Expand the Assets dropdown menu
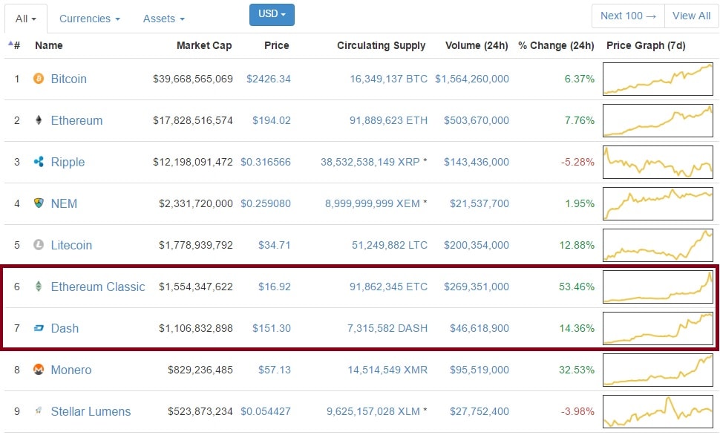The image size is (720, 435). coord(164,19)
